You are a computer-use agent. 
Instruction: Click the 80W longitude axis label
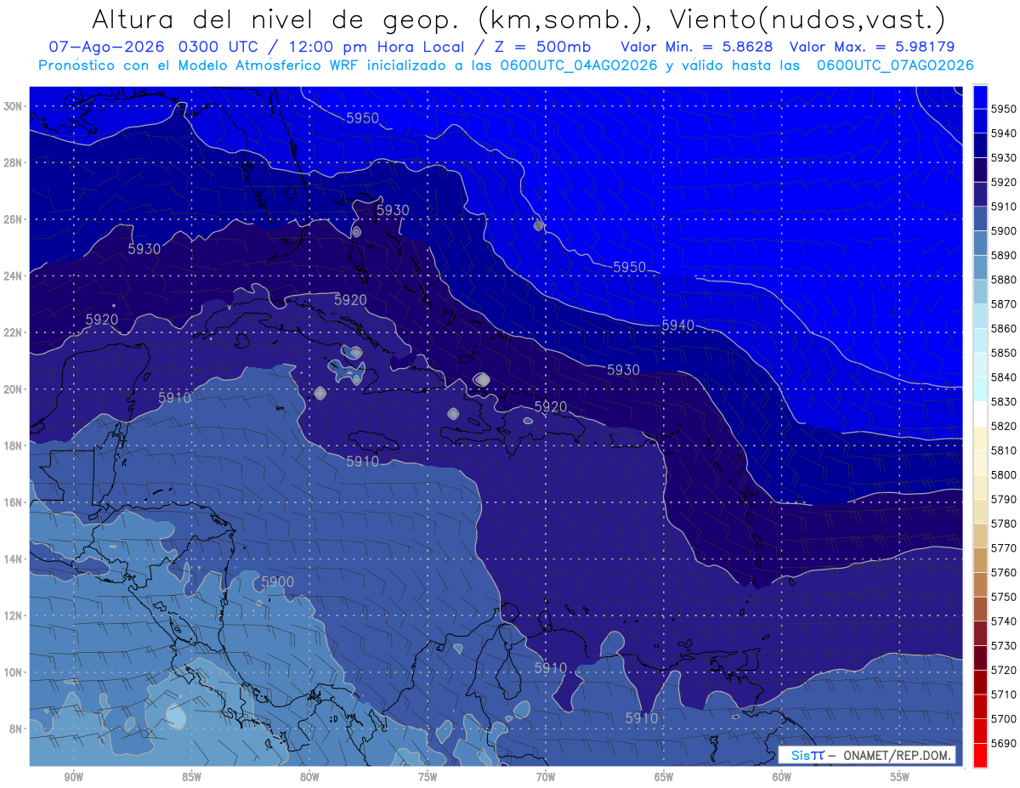[309, 776]
